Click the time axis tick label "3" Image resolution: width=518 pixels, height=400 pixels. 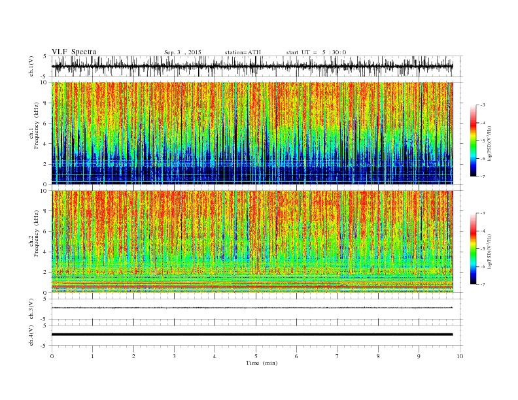point(174,356)
